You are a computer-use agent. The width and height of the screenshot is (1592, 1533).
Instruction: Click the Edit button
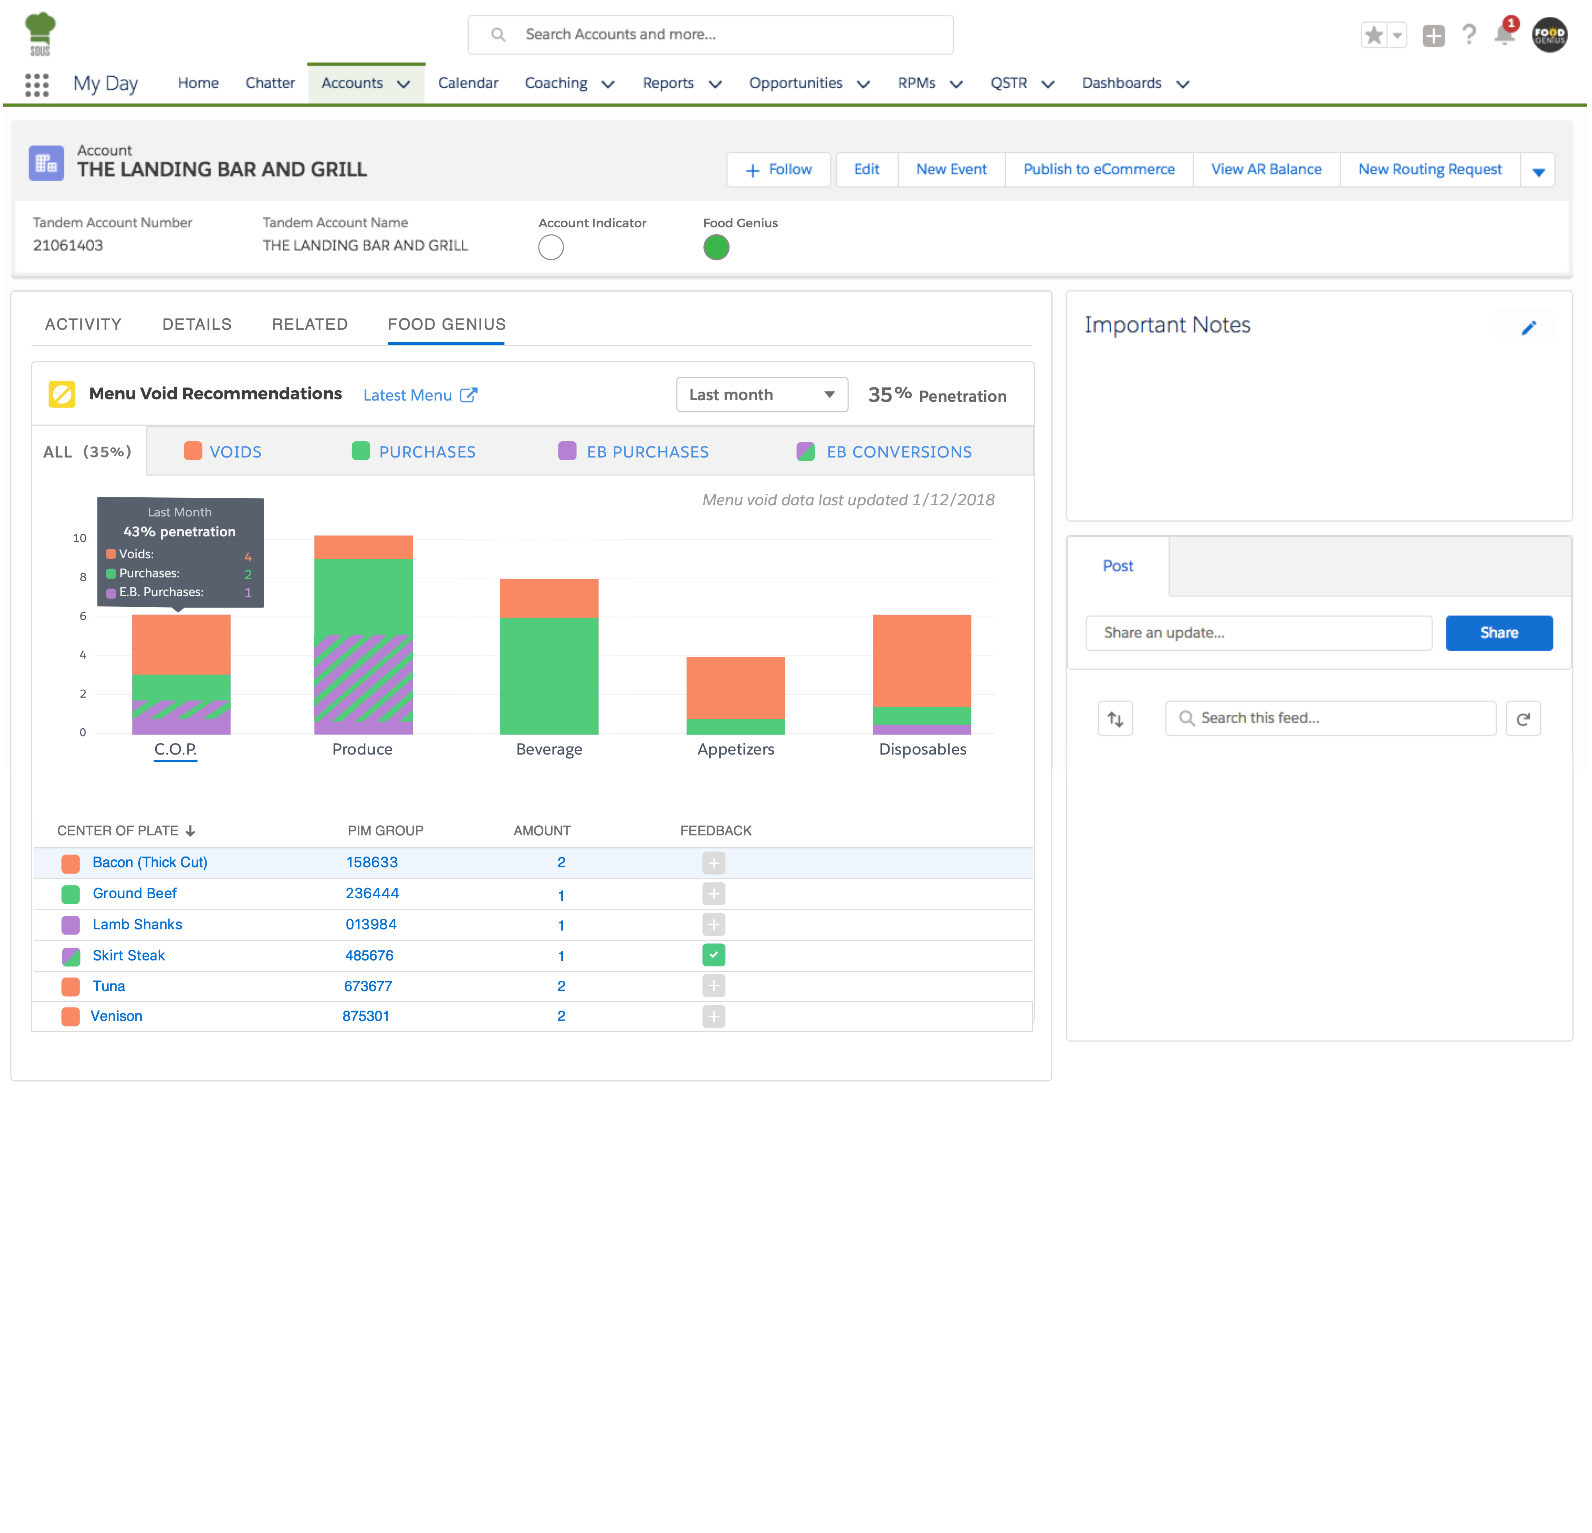[x=867, y=170]
